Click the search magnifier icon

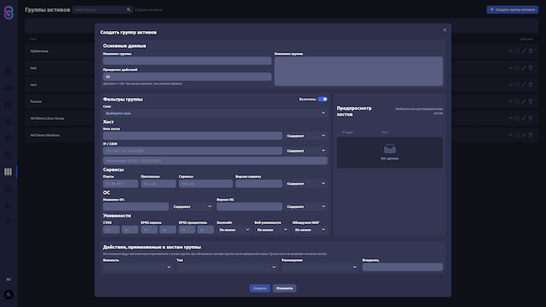[x=129, y=10]
